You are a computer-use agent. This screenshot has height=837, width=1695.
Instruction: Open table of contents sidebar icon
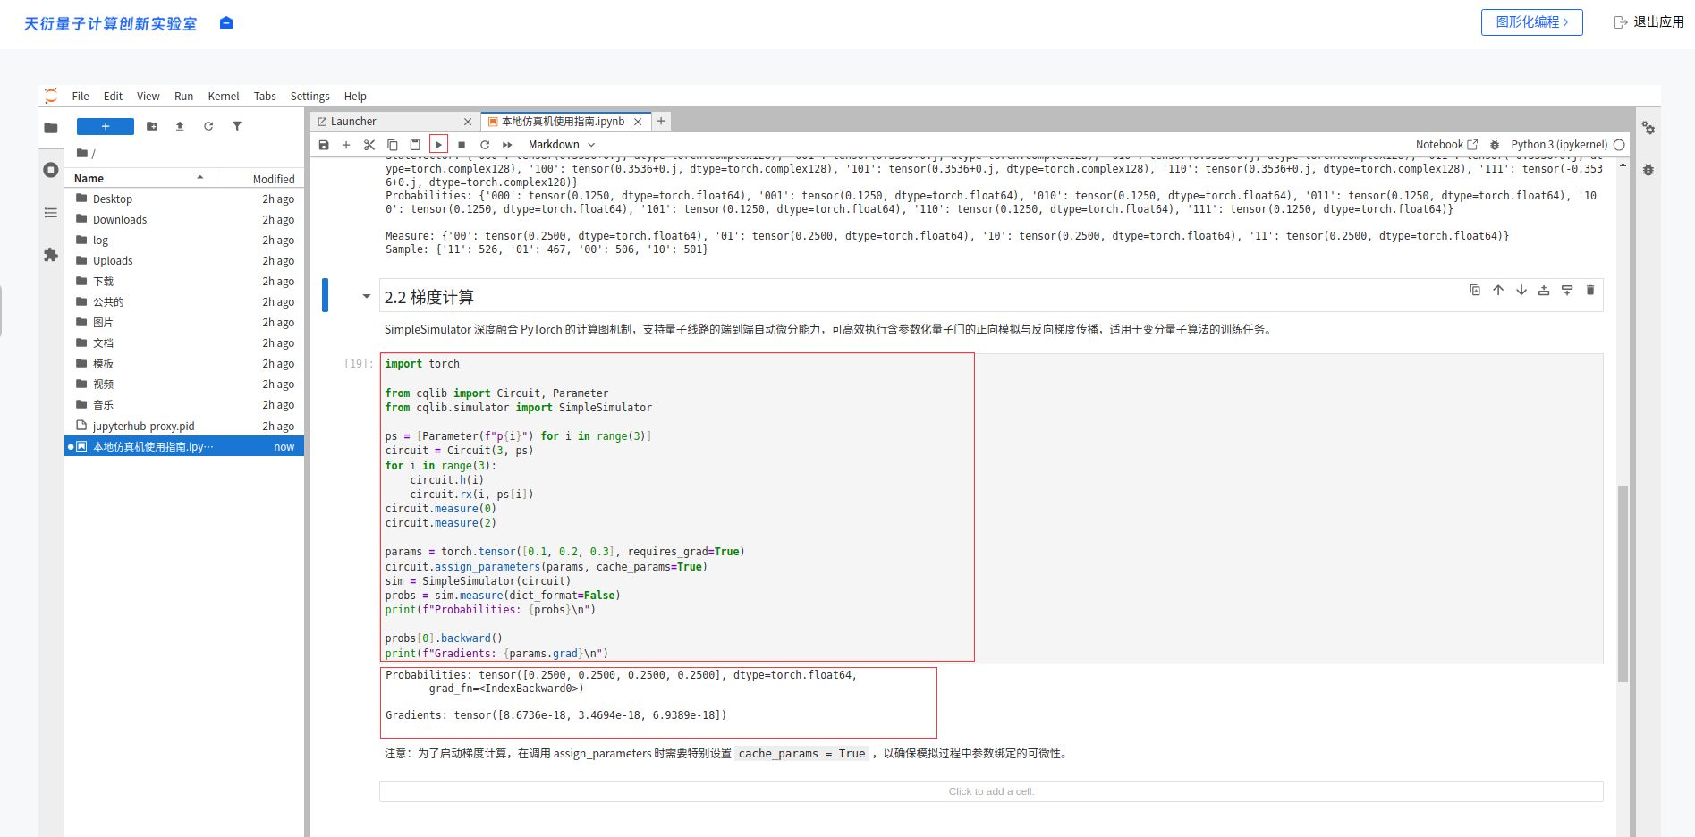(51, 213)
